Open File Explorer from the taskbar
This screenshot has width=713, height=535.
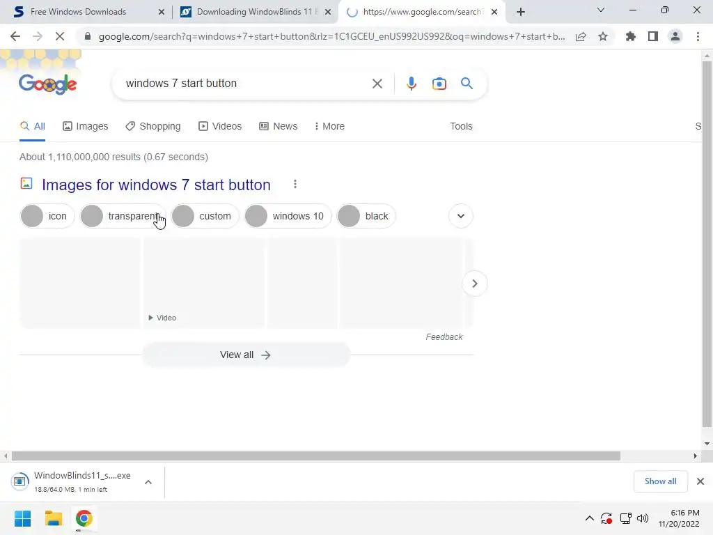coord(53,518)
